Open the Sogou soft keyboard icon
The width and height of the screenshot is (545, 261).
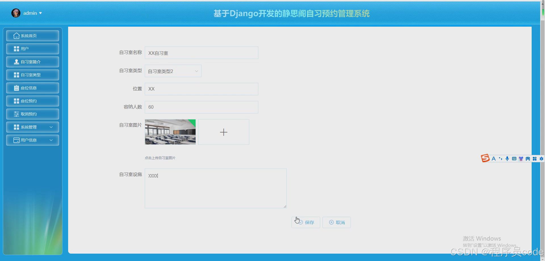pyautogui.click(x=514, y=159)
